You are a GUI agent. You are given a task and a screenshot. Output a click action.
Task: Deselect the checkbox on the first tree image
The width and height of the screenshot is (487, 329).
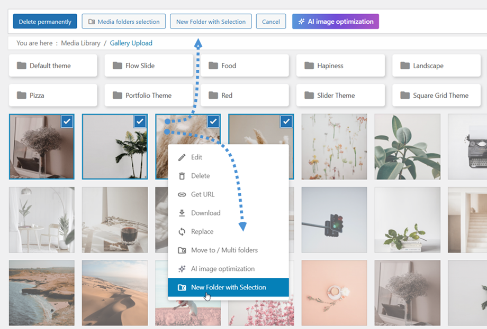point(67,121)
